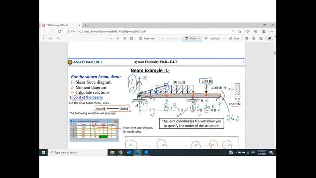Screen dimensions: 316x178
Task: Click the forward navigation arrow
Action: pos(52,31)
